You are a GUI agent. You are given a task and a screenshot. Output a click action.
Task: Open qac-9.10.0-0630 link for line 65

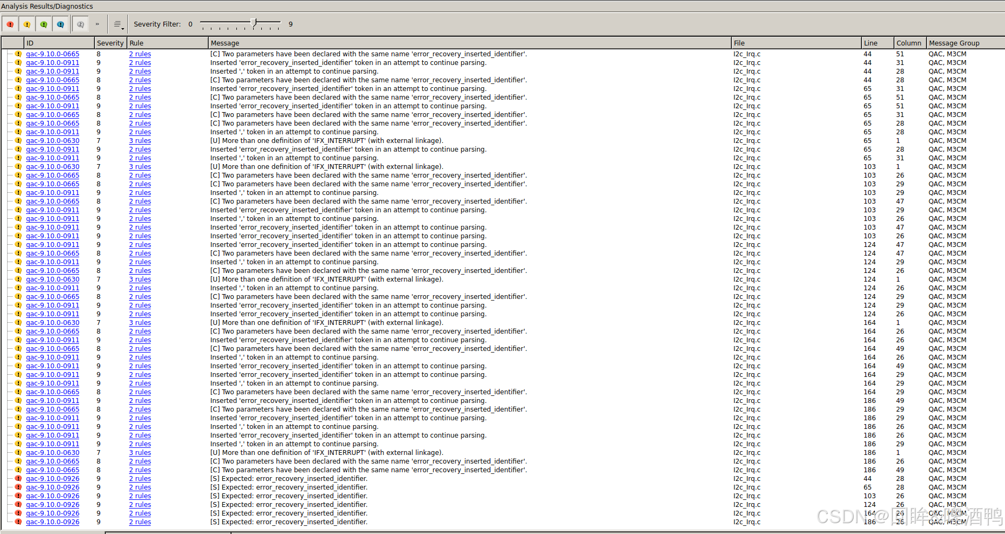coord(53,141)
